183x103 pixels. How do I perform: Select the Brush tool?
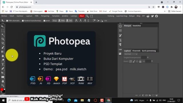click(x=3, y=47)
